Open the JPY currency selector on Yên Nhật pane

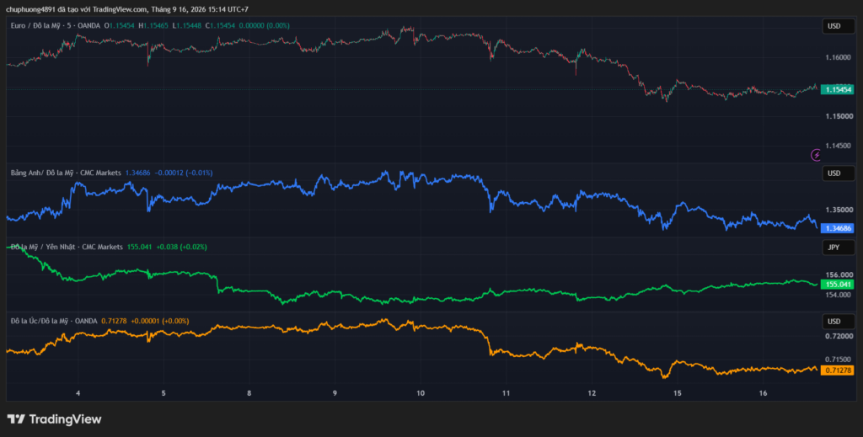pos(839,248)
